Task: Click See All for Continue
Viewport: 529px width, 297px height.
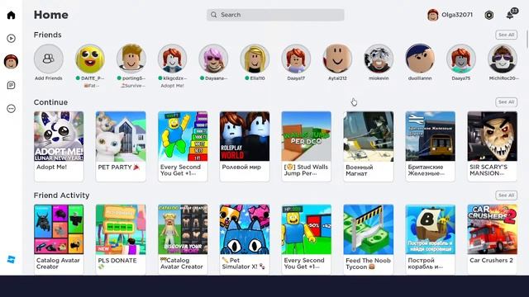Action: click(x=506, y=102)
